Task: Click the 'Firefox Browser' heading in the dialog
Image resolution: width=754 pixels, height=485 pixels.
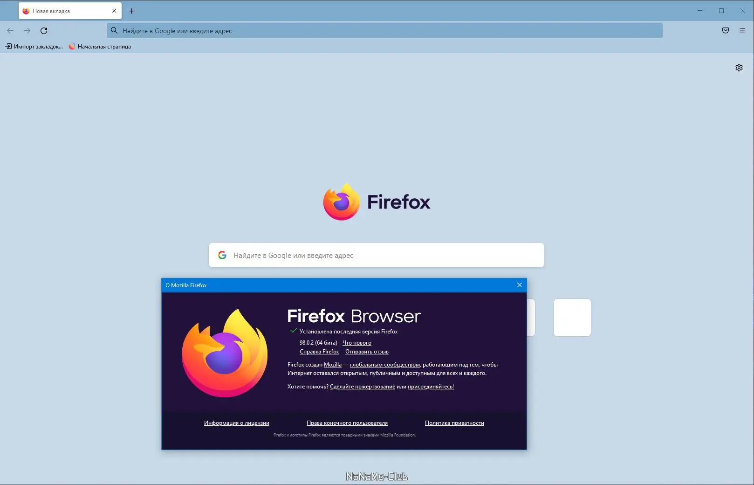Action: coord(354,316)
